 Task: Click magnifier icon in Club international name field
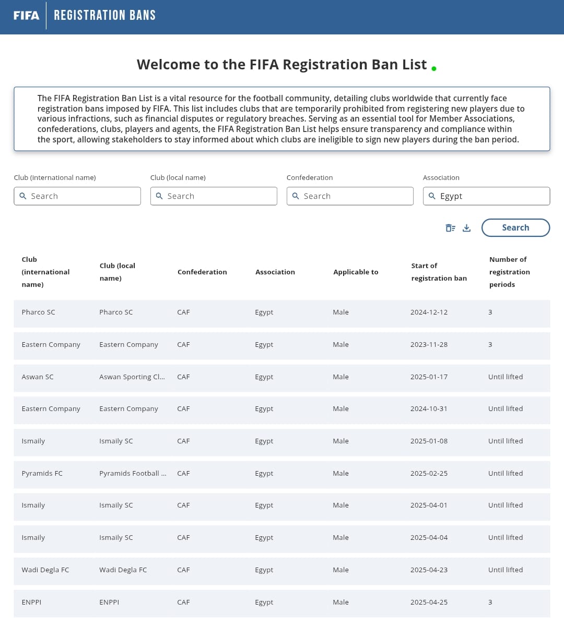click(x=23, y=196)
